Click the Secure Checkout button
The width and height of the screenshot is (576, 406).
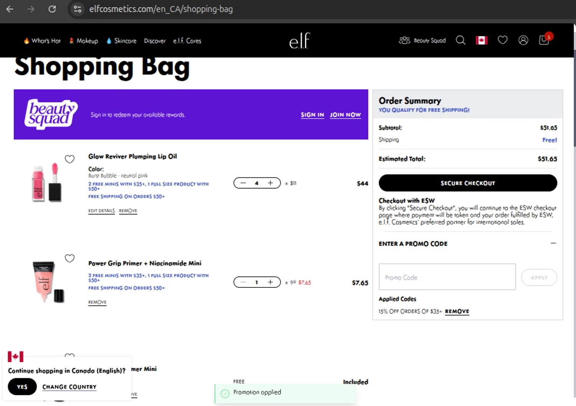pyautogui.click(x=468, y=183)
